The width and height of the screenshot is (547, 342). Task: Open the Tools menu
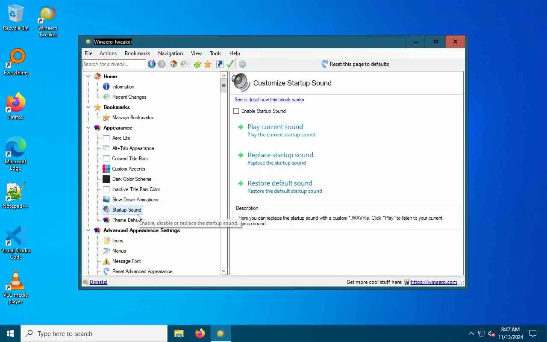[x=215, y=53]
